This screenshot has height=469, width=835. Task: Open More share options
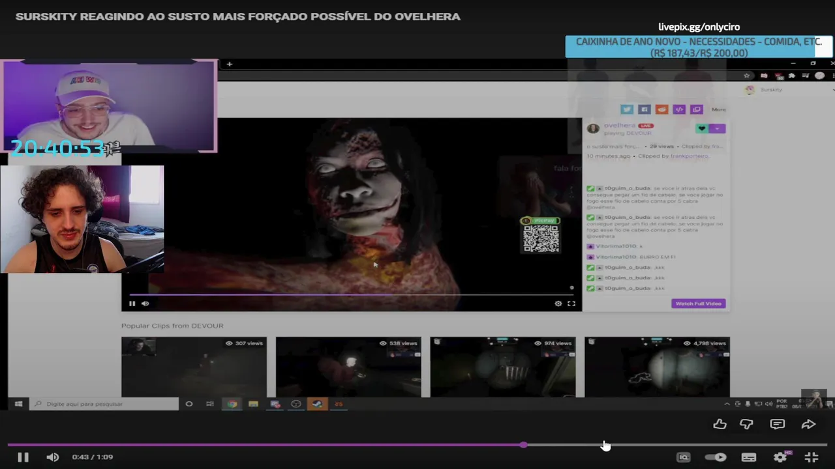point(718,109)
